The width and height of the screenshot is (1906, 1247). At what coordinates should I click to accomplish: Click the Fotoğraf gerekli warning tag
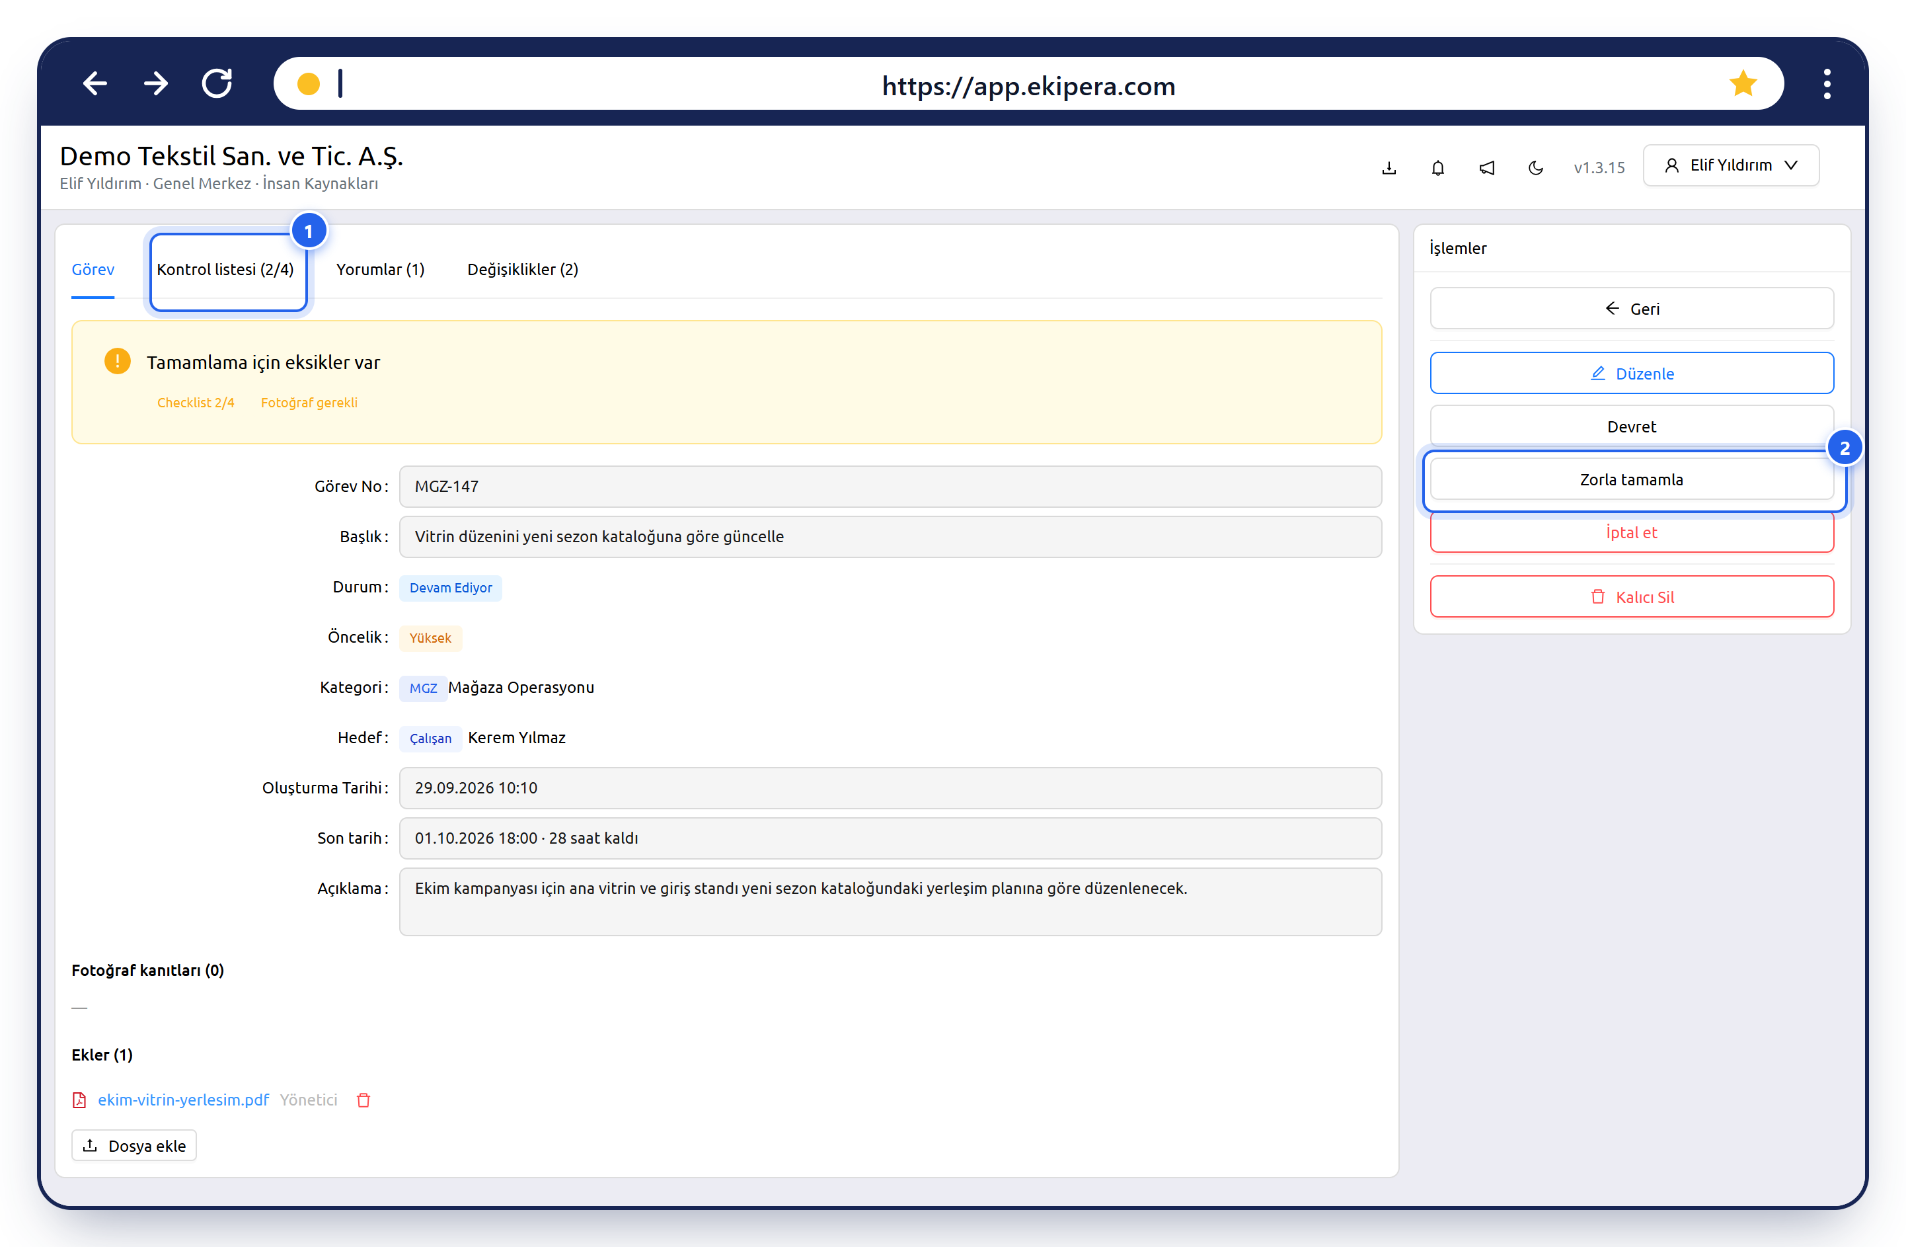click(309, 402)
